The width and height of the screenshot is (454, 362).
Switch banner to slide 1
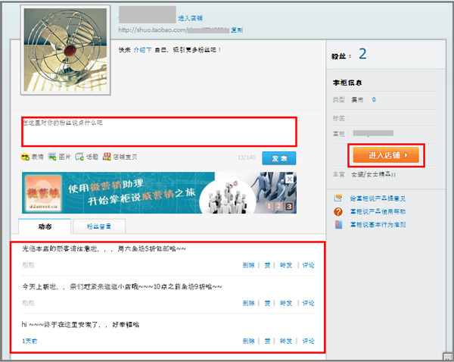tap(269, 206)
